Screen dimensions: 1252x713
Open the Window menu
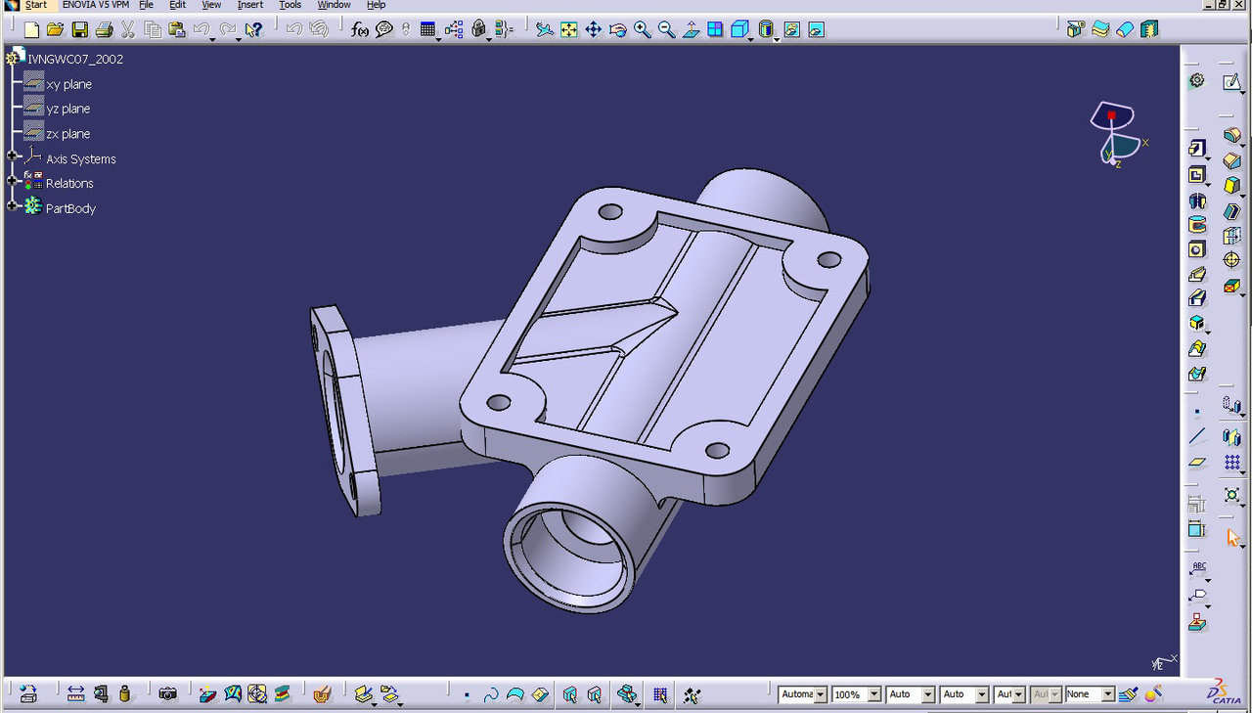335,5
